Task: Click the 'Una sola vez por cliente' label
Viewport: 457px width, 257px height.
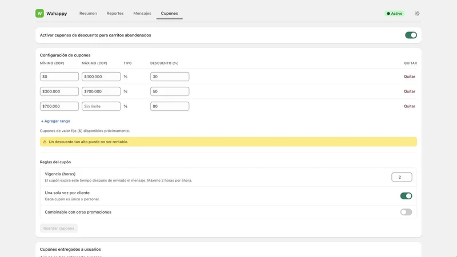Action: [67, 193]
